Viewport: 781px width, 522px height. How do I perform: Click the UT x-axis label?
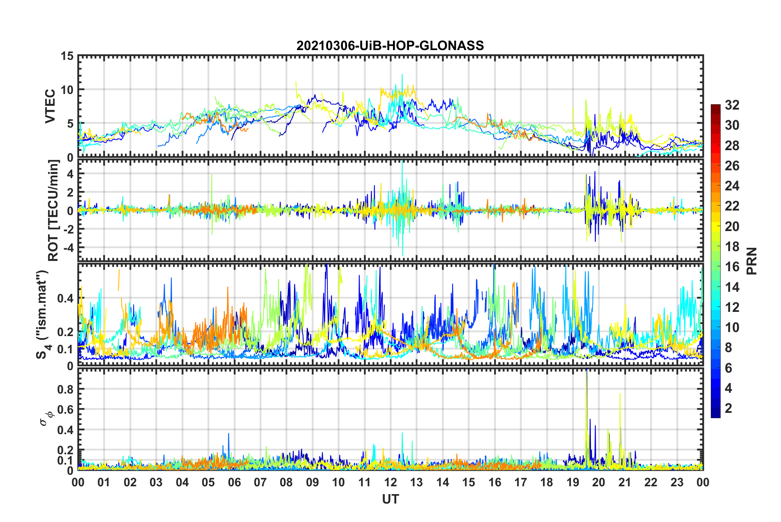390,499
